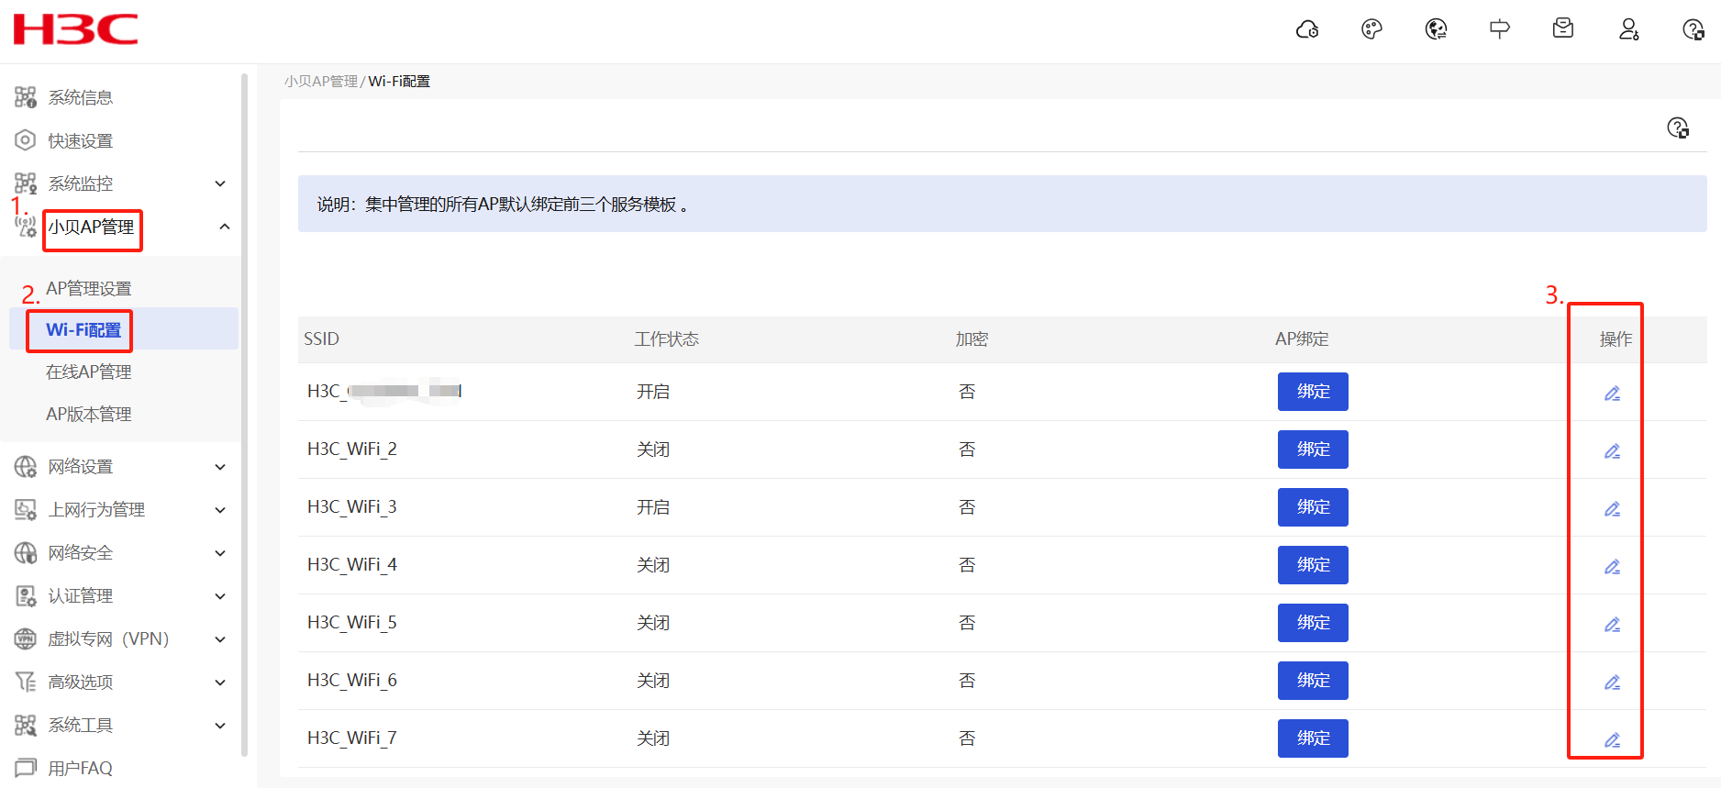Image resolution: width=1721 pixels, height=788 pixels.
Task: Edit the H3C_WiFi_3 entry
Action: (1612, 508)
